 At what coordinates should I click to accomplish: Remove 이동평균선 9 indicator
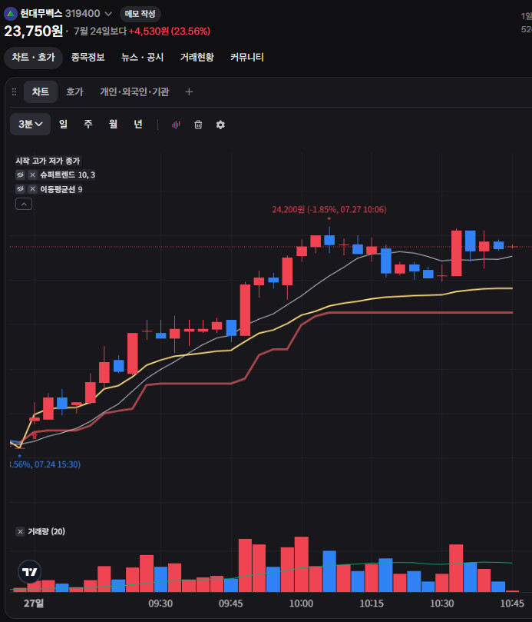pos(32,189)
